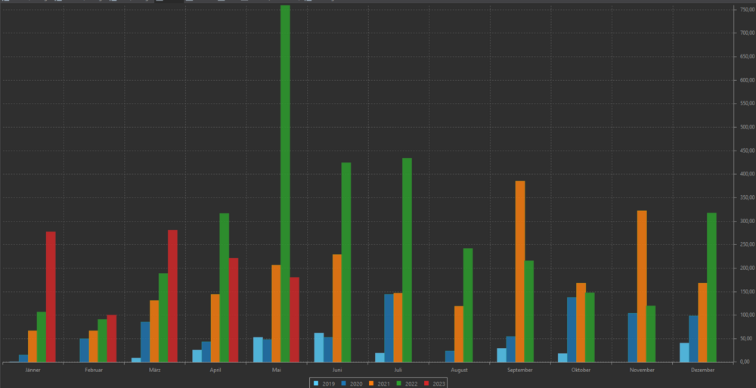Click the red 2023 legend swatch
This screenshot has height=388, width=756.
426,383
